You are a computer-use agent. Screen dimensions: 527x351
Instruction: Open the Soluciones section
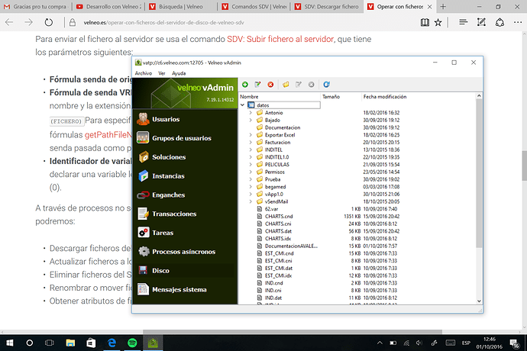point(185,157)
